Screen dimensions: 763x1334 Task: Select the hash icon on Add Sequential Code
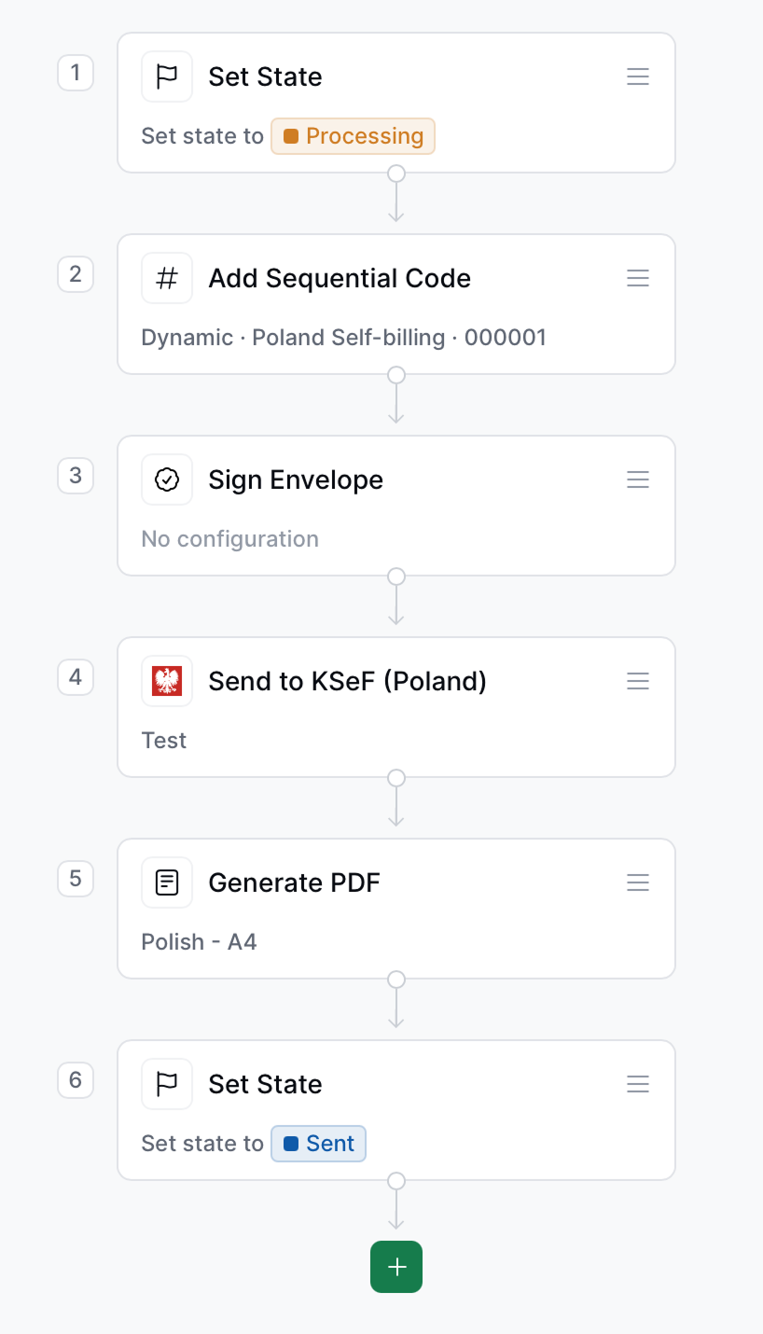pos(167,277)
